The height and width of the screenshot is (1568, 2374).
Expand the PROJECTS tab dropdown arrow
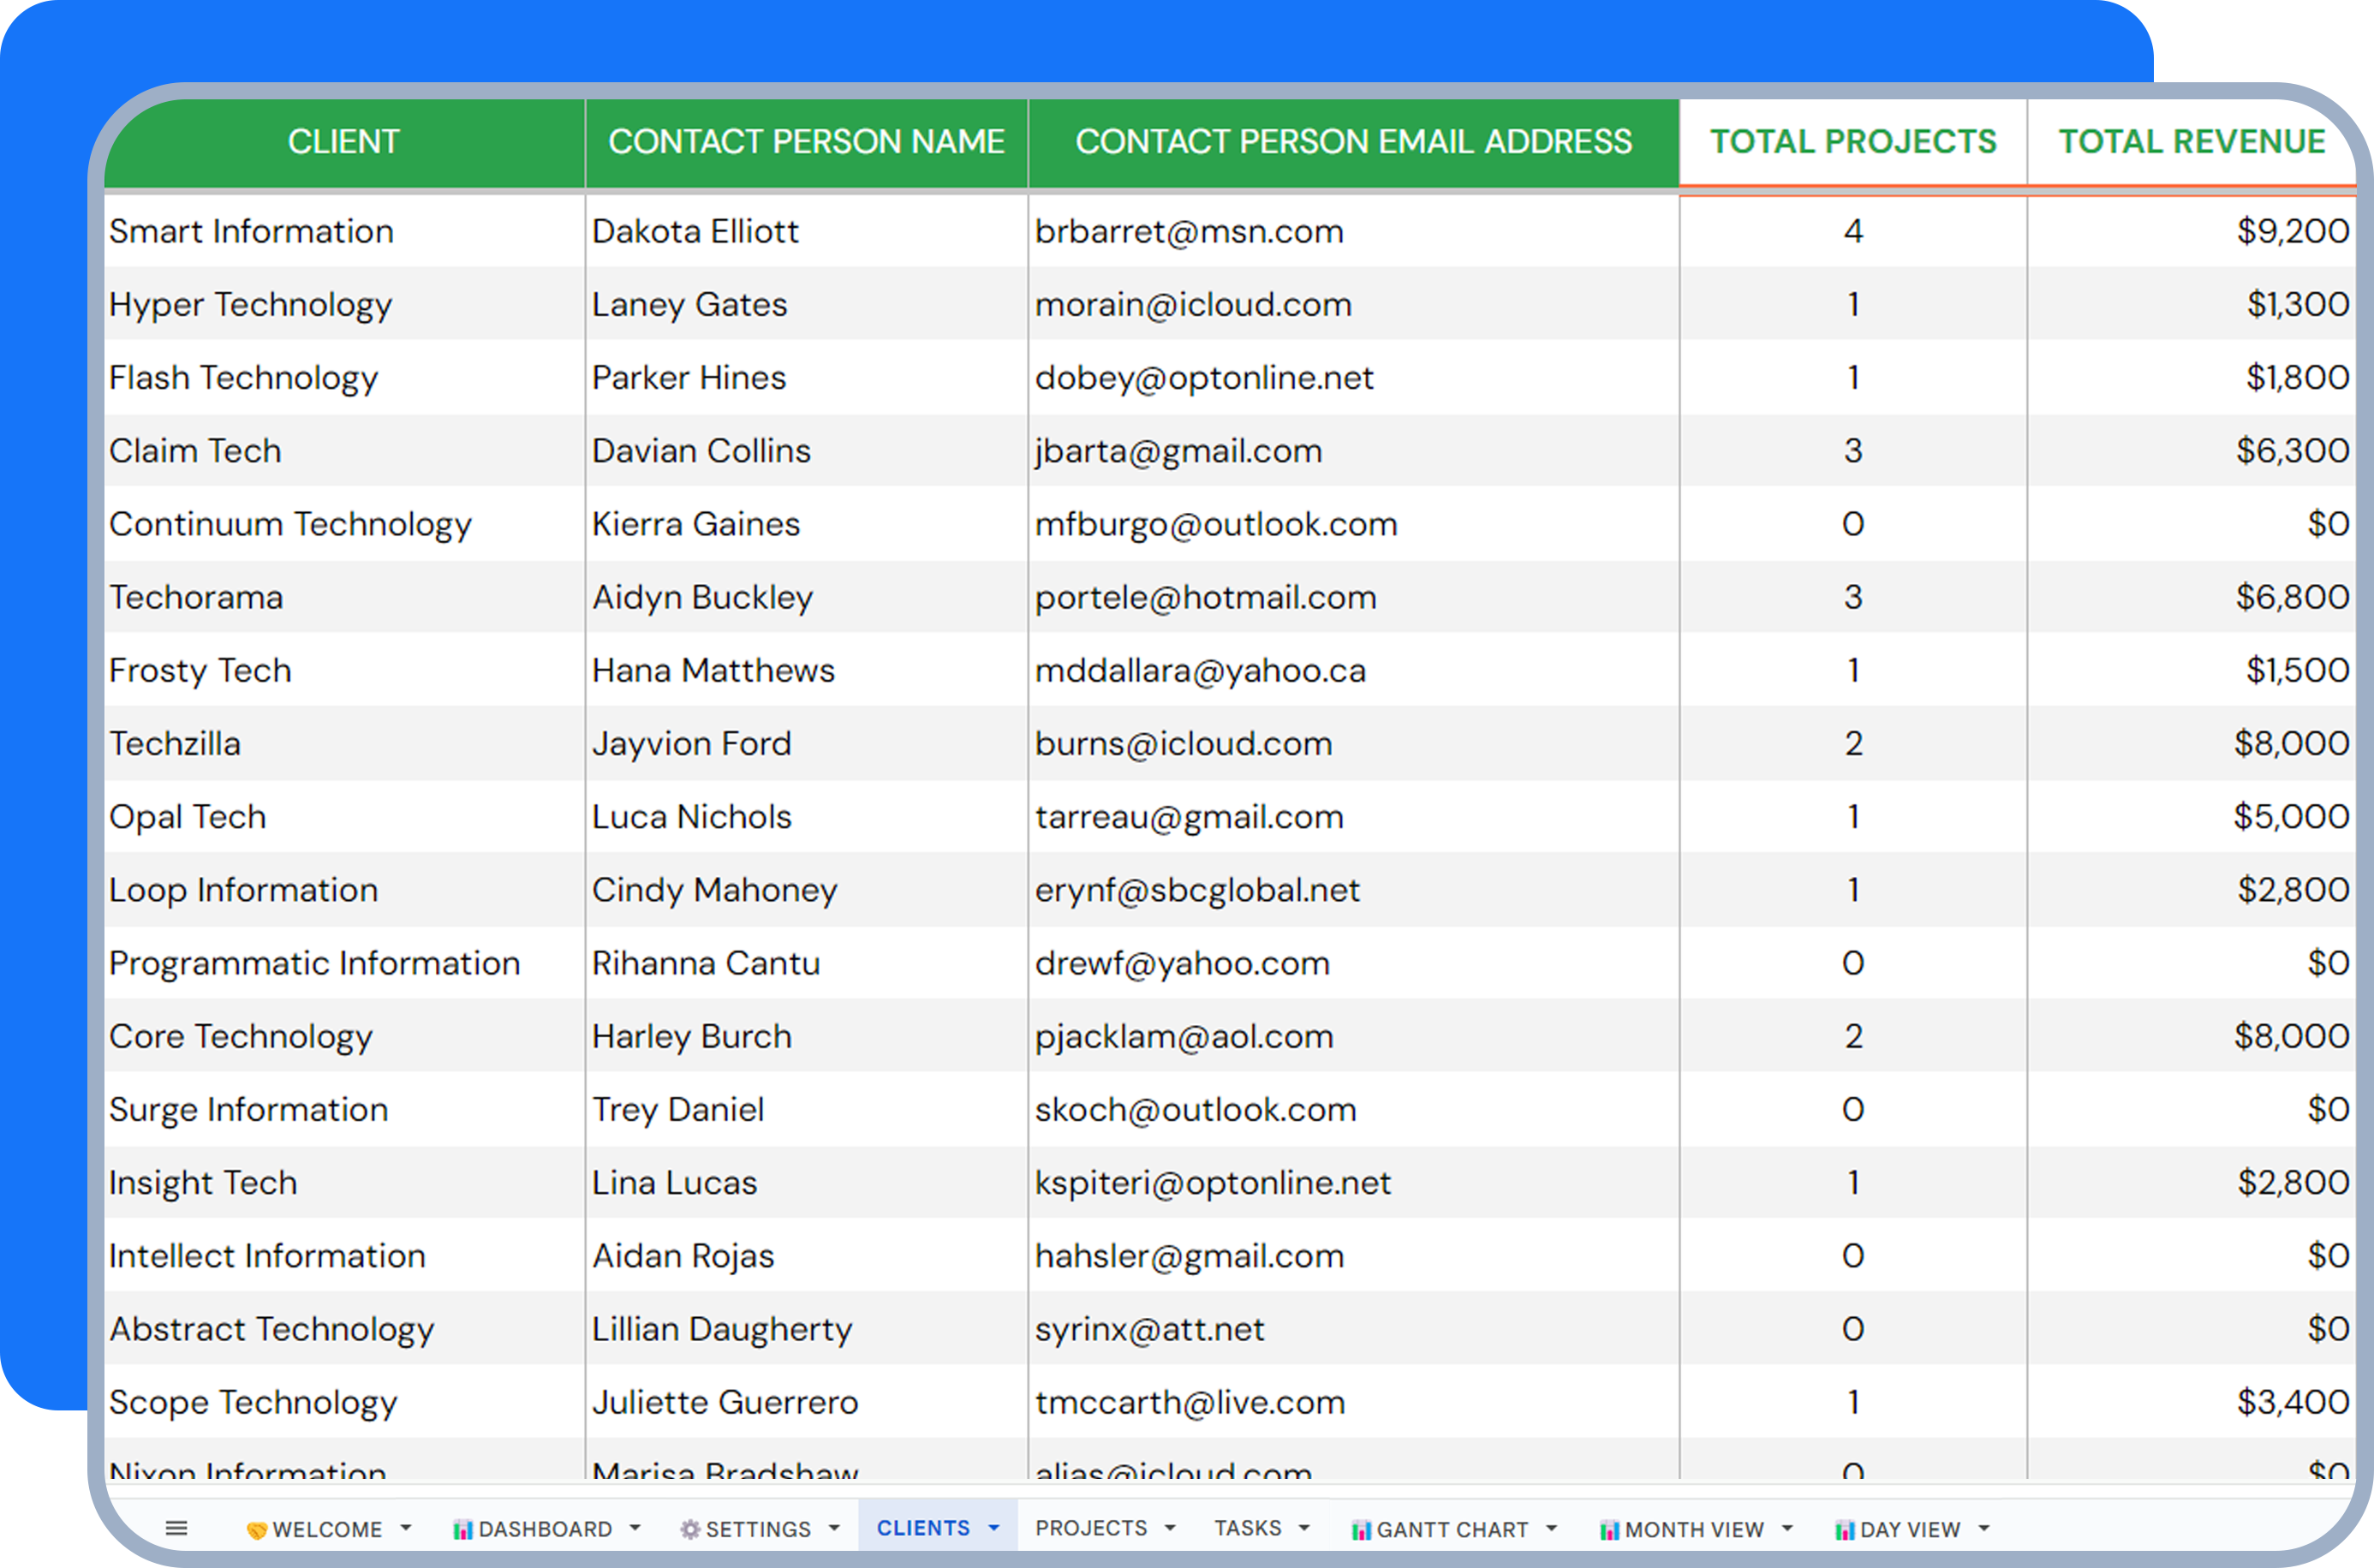coord(1170,1528)
